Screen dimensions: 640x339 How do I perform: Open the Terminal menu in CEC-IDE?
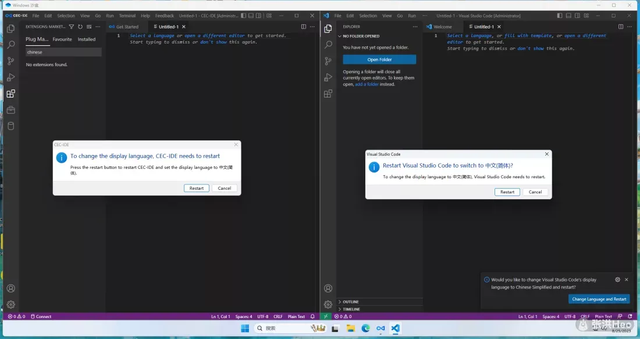click(x=127, y=16)
